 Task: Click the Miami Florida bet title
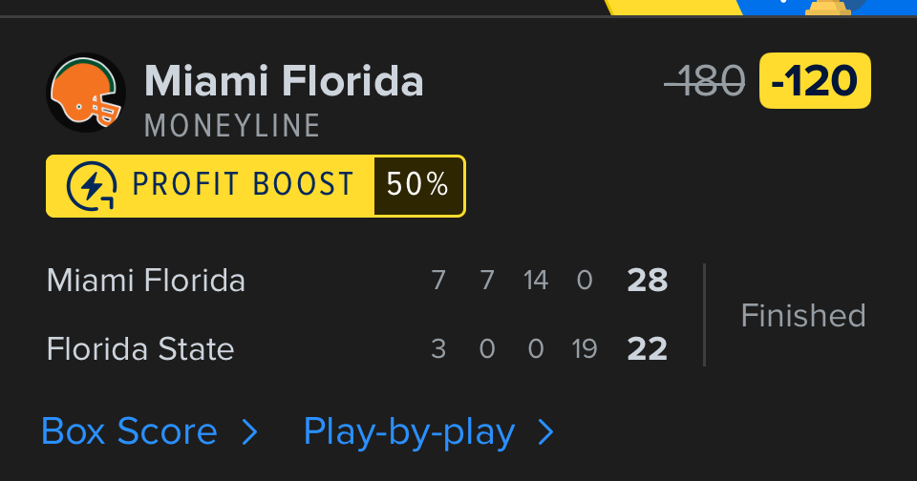pyautogui.click(x=284, y=82)
